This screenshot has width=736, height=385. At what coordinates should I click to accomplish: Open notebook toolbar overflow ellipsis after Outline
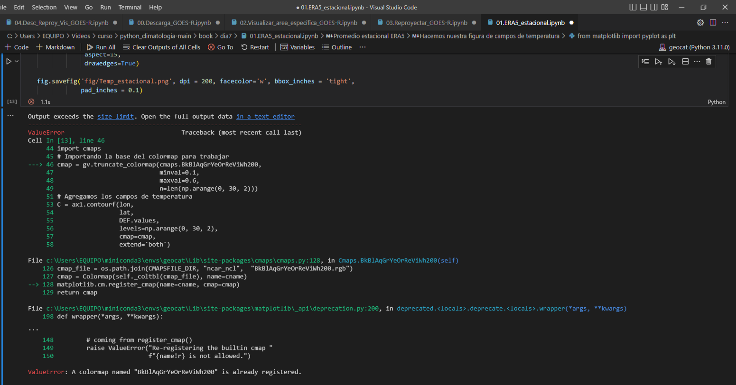pyautogui.click(x=363, y=47)
